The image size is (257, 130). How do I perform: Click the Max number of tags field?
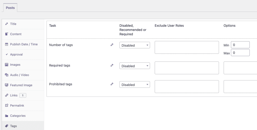[x=240, y=53]
